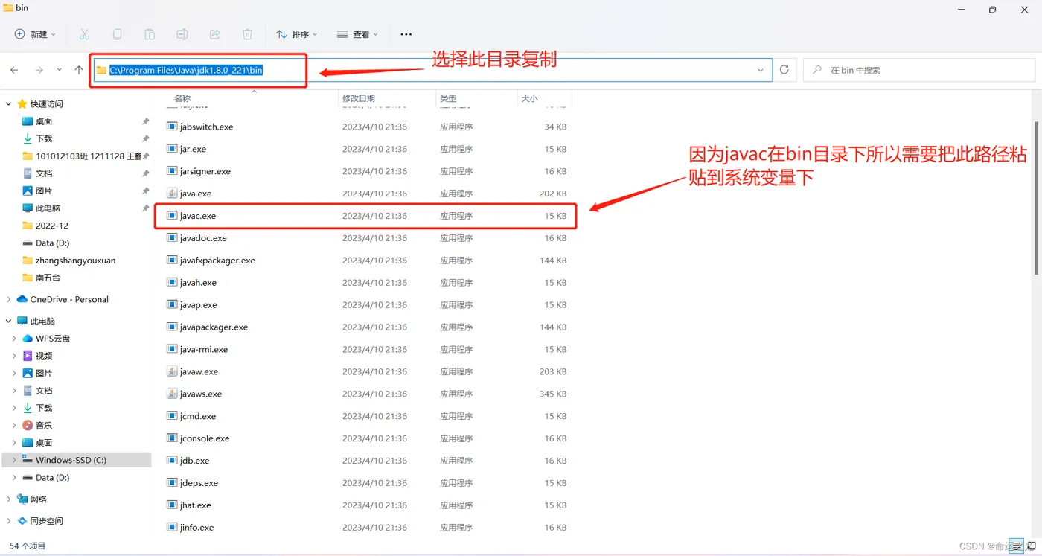Screen dimensions: 1042x556
Task: Click the java.exe coffee cup icon
Action: pyautogui.click(x=172, y=194)
